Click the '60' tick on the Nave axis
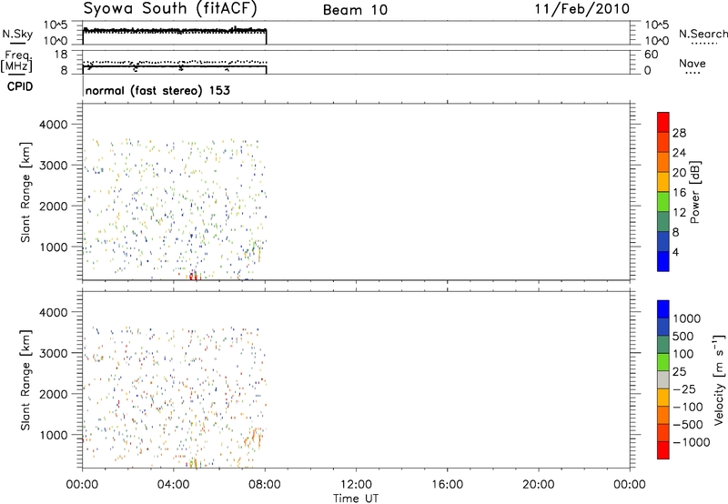Viewport: 728px width, 504px height. (651, 55)
